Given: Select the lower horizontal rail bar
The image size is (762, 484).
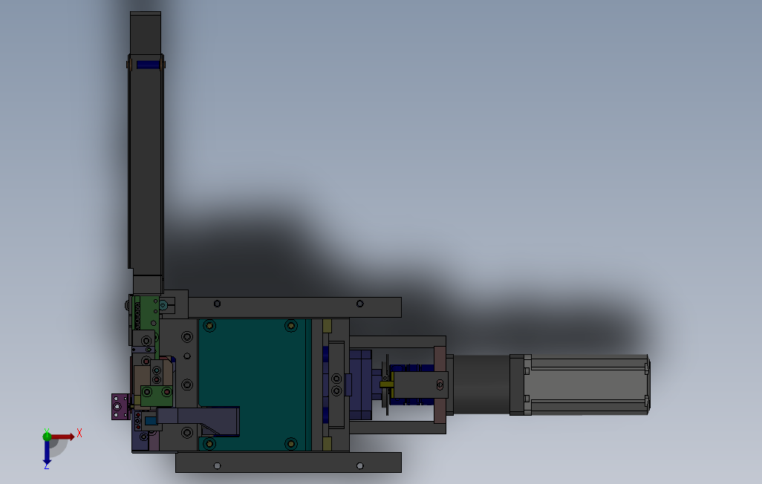Looking at the screenshot, I should (x=288, y=462).
